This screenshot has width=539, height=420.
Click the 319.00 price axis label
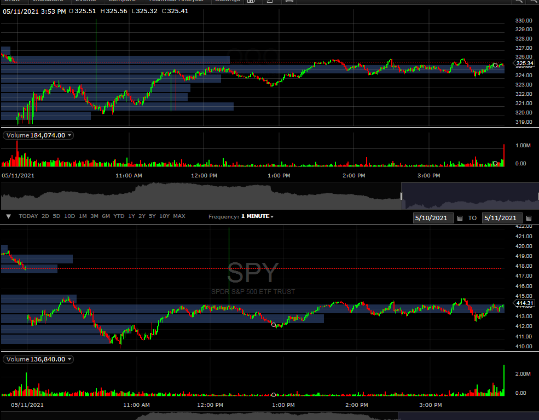click(x=524, y=122)
